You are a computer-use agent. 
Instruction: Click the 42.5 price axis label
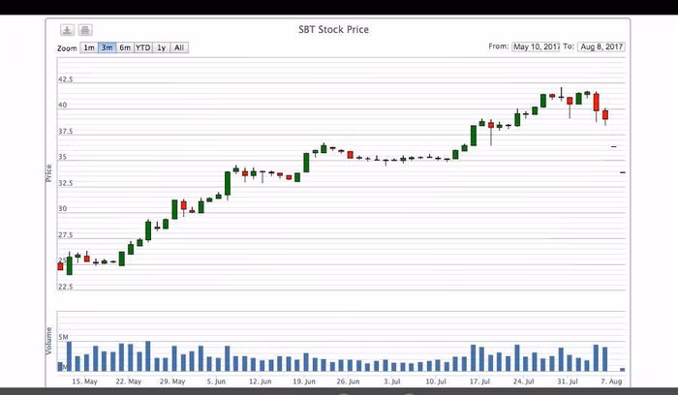tap(65, 79)
